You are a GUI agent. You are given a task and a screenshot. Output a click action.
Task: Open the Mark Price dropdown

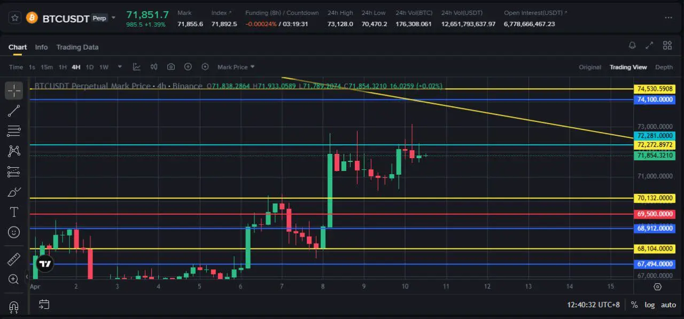pyautogui.click(x=236, y=67)
